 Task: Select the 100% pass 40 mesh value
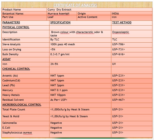pos(63,44)
